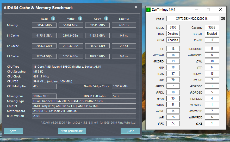Viewport: 230px width, 142px height.
Task: Click the CPU Type field
Action: pos(84,67)
